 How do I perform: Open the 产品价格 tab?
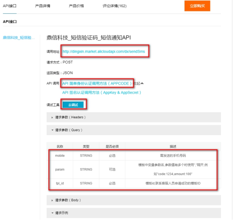pos(76,6)
